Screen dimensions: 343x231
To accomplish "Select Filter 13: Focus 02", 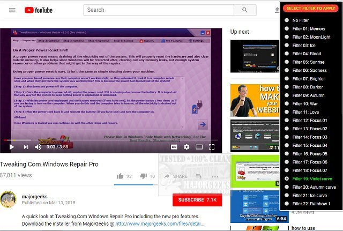I will point(306,129).
